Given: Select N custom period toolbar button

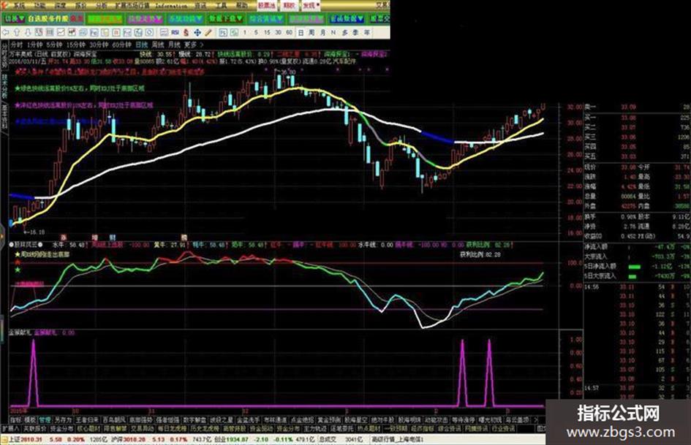Looking at the screenshot, I should tap(333, 32).
